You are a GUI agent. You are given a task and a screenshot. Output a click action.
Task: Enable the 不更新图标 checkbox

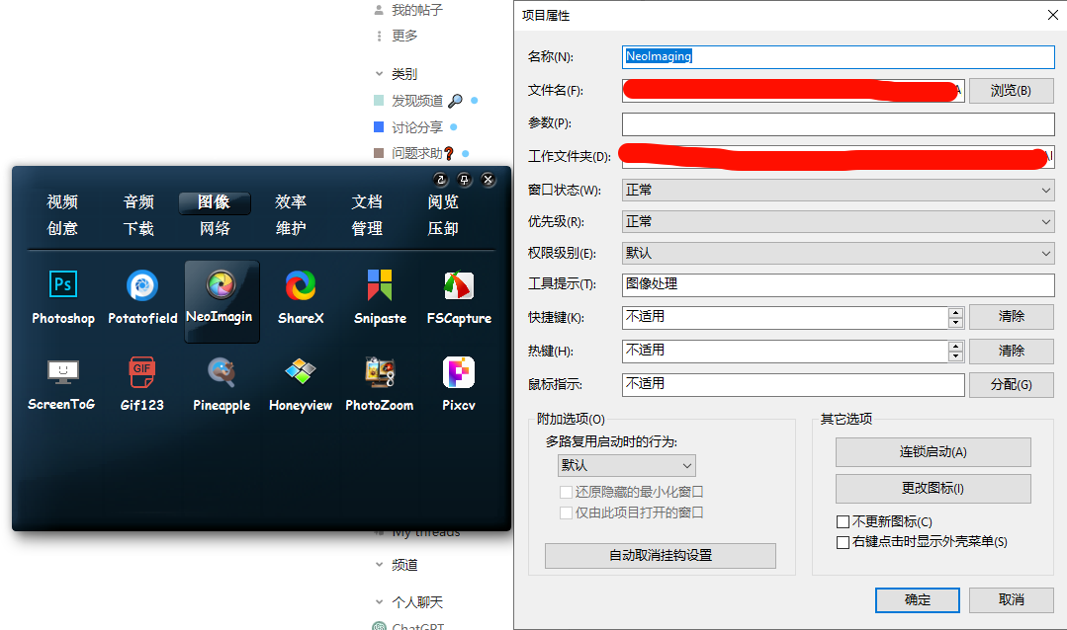pyautogui.click(x=844, y=521)
